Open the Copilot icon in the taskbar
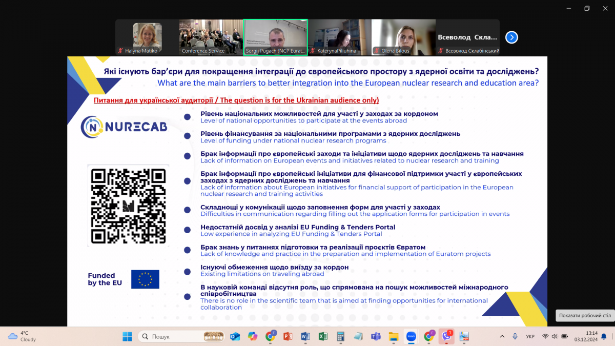This screenshot has height=346, width=615. click(252, 337)
